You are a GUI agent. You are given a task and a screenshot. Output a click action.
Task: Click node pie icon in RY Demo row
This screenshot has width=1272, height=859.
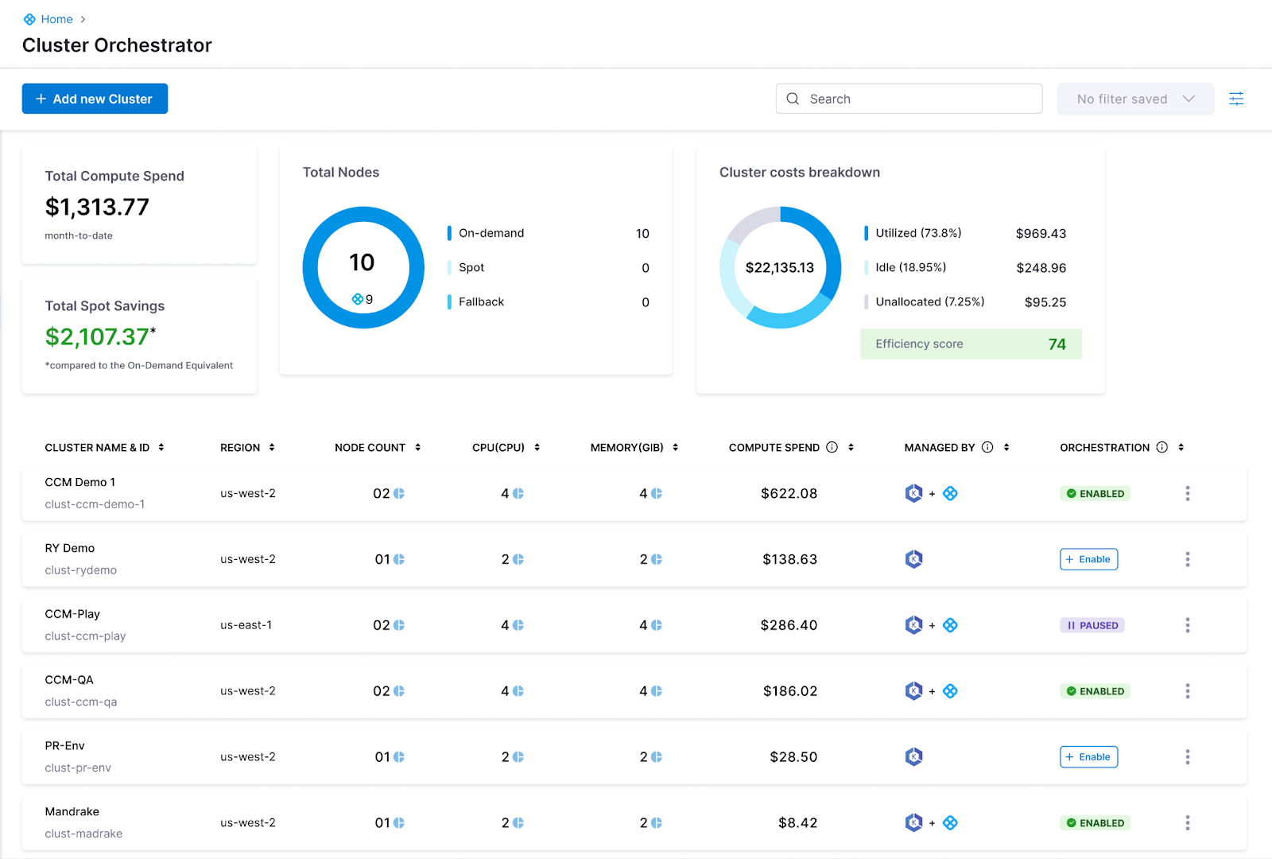coord(399,559)
